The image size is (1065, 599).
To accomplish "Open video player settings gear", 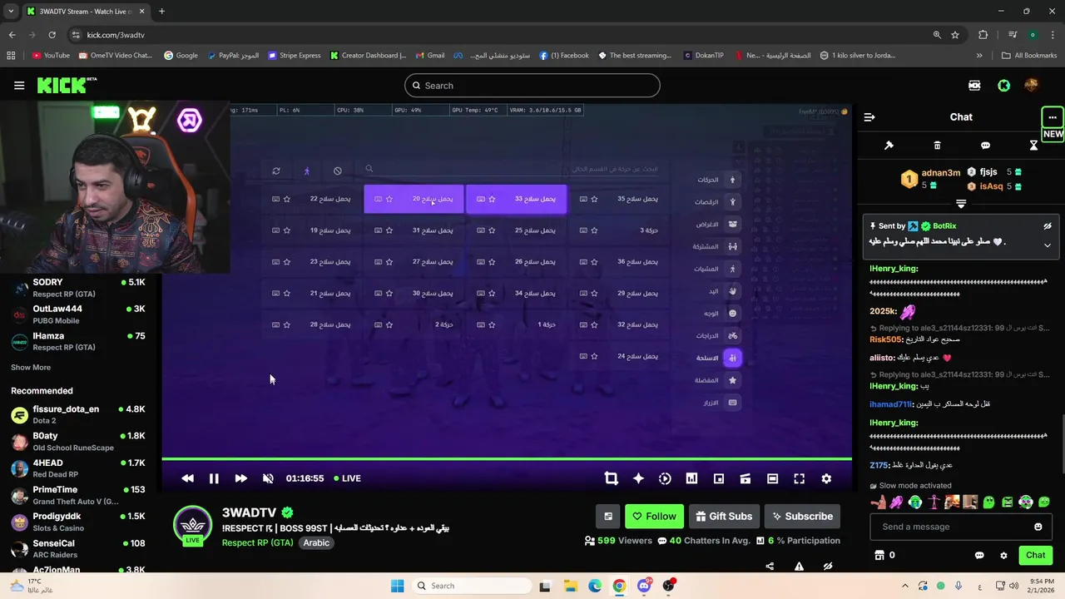I will (826, 478).
